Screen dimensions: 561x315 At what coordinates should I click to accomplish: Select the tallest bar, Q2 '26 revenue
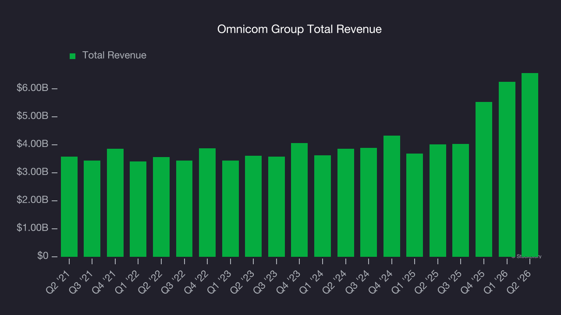tap(530, 165)
